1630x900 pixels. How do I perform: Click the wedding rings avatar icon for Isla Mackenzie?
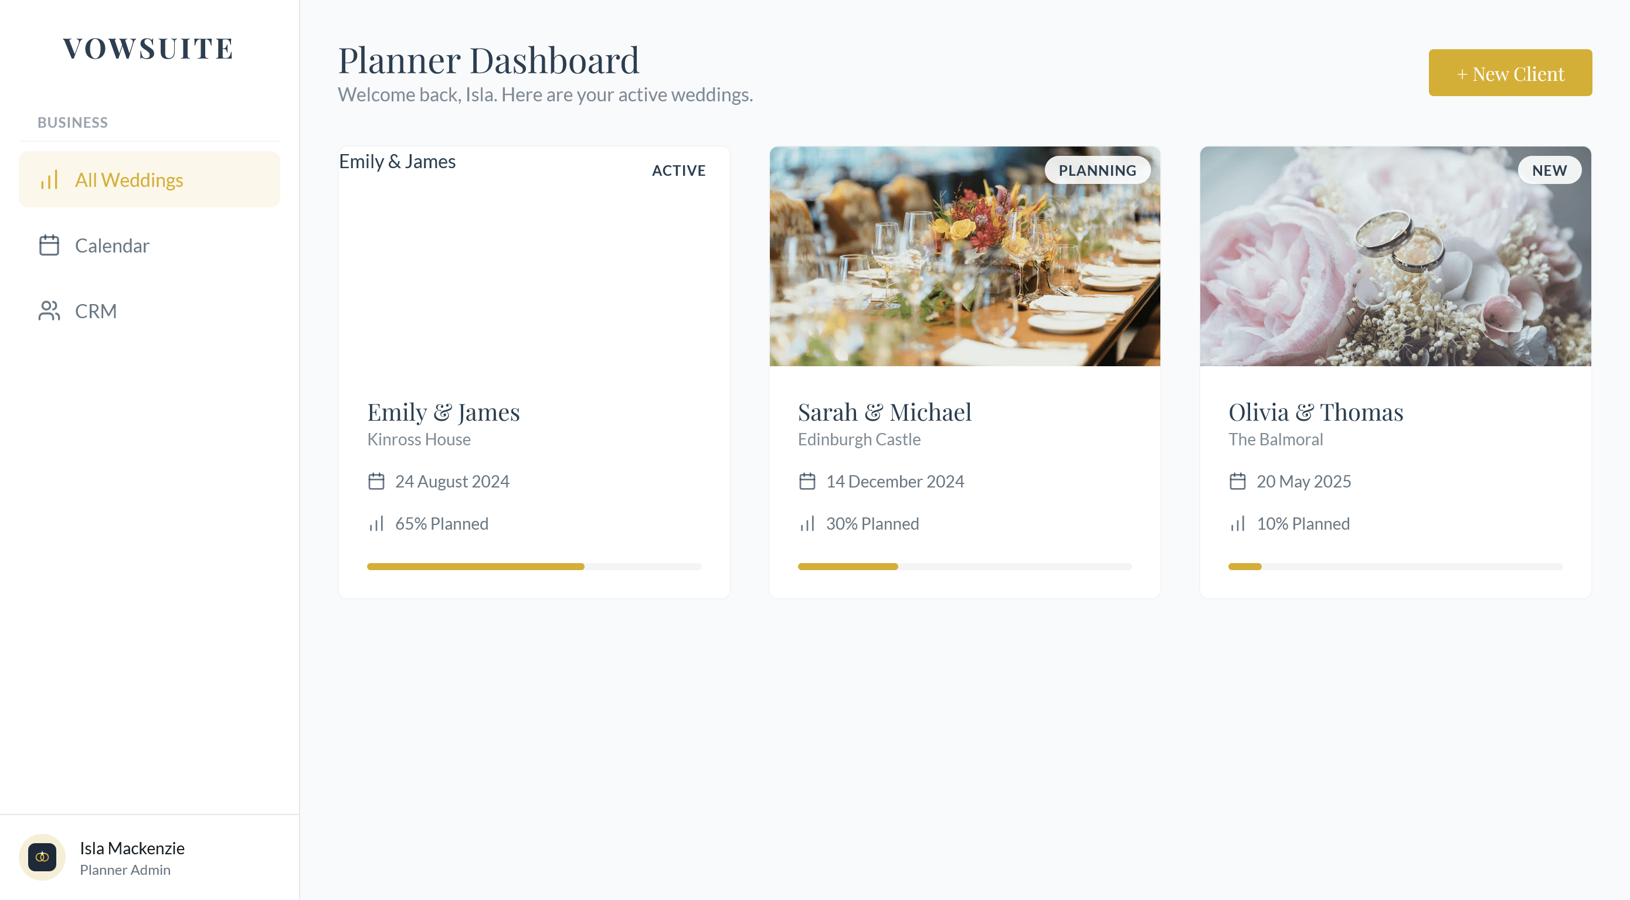tap(42, 857)
